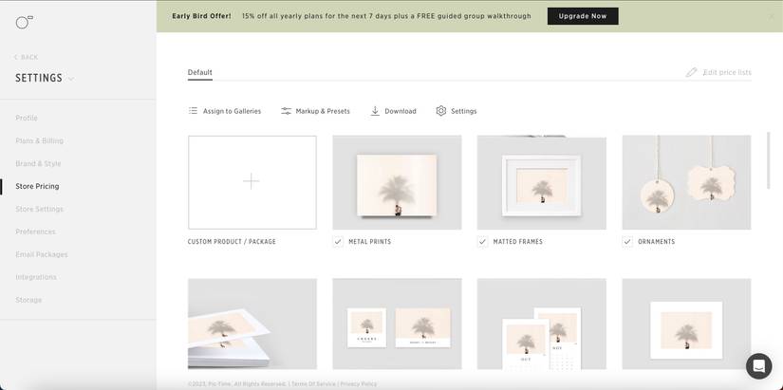Click Assign to Galleries label
This screenshot has width=783, height=390.
(232, 111)
